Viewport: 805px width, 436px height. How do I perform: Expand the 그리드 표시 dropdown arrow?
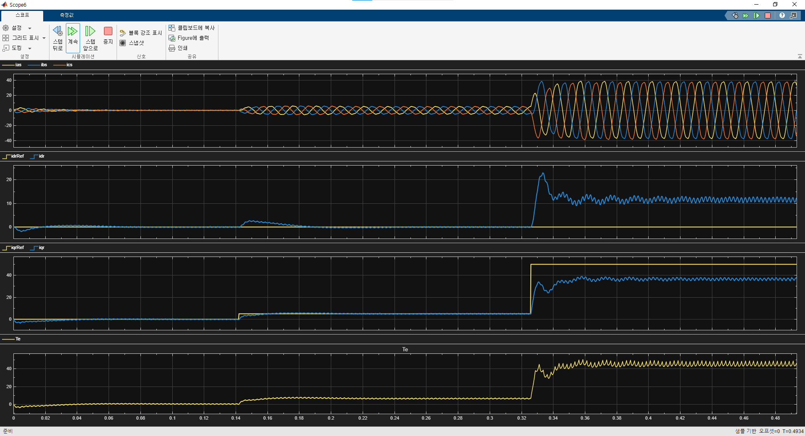(x=44, y=38)
